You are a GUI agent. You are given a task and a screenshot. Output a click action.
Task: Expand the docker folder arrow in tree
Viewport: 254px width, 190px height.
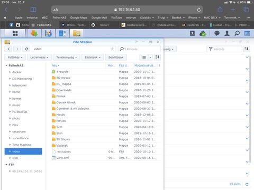pyautogui.click(x=10, y=72)
